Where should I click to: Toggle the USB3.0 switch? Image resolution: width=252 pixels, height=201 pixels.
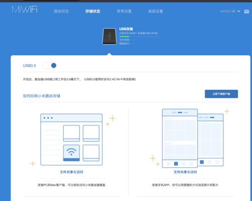point(49,65)
